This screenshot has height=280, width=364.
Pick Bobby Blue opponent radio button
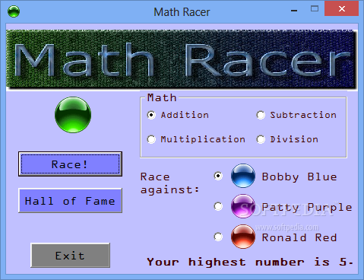coord(218,176)
